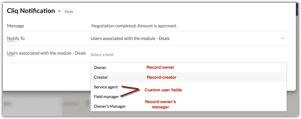Click the red 'Record creator' annotation
This screenshot has height=119, width=301.
(161, 78)
